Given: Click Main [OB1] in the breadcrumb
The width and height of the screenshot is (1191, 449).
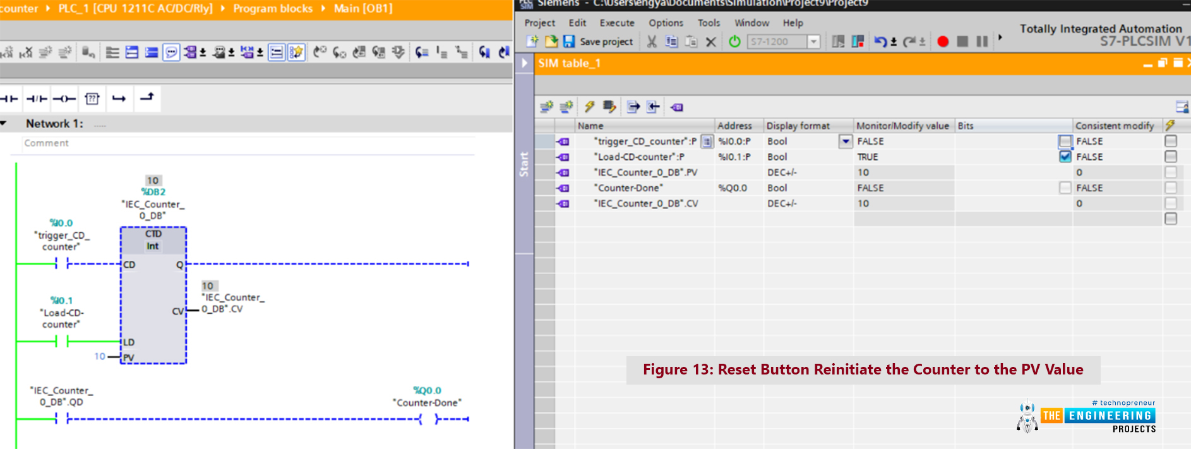Looking at the screenshot, I should [x=363, y=8].
